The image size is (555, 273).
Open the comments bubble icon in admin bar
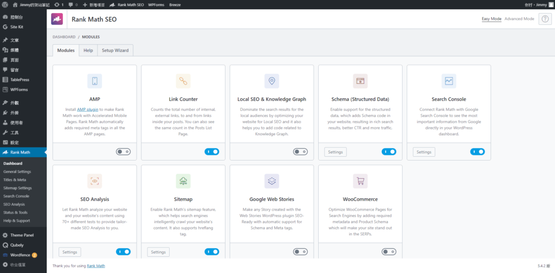tap(71, 5)
